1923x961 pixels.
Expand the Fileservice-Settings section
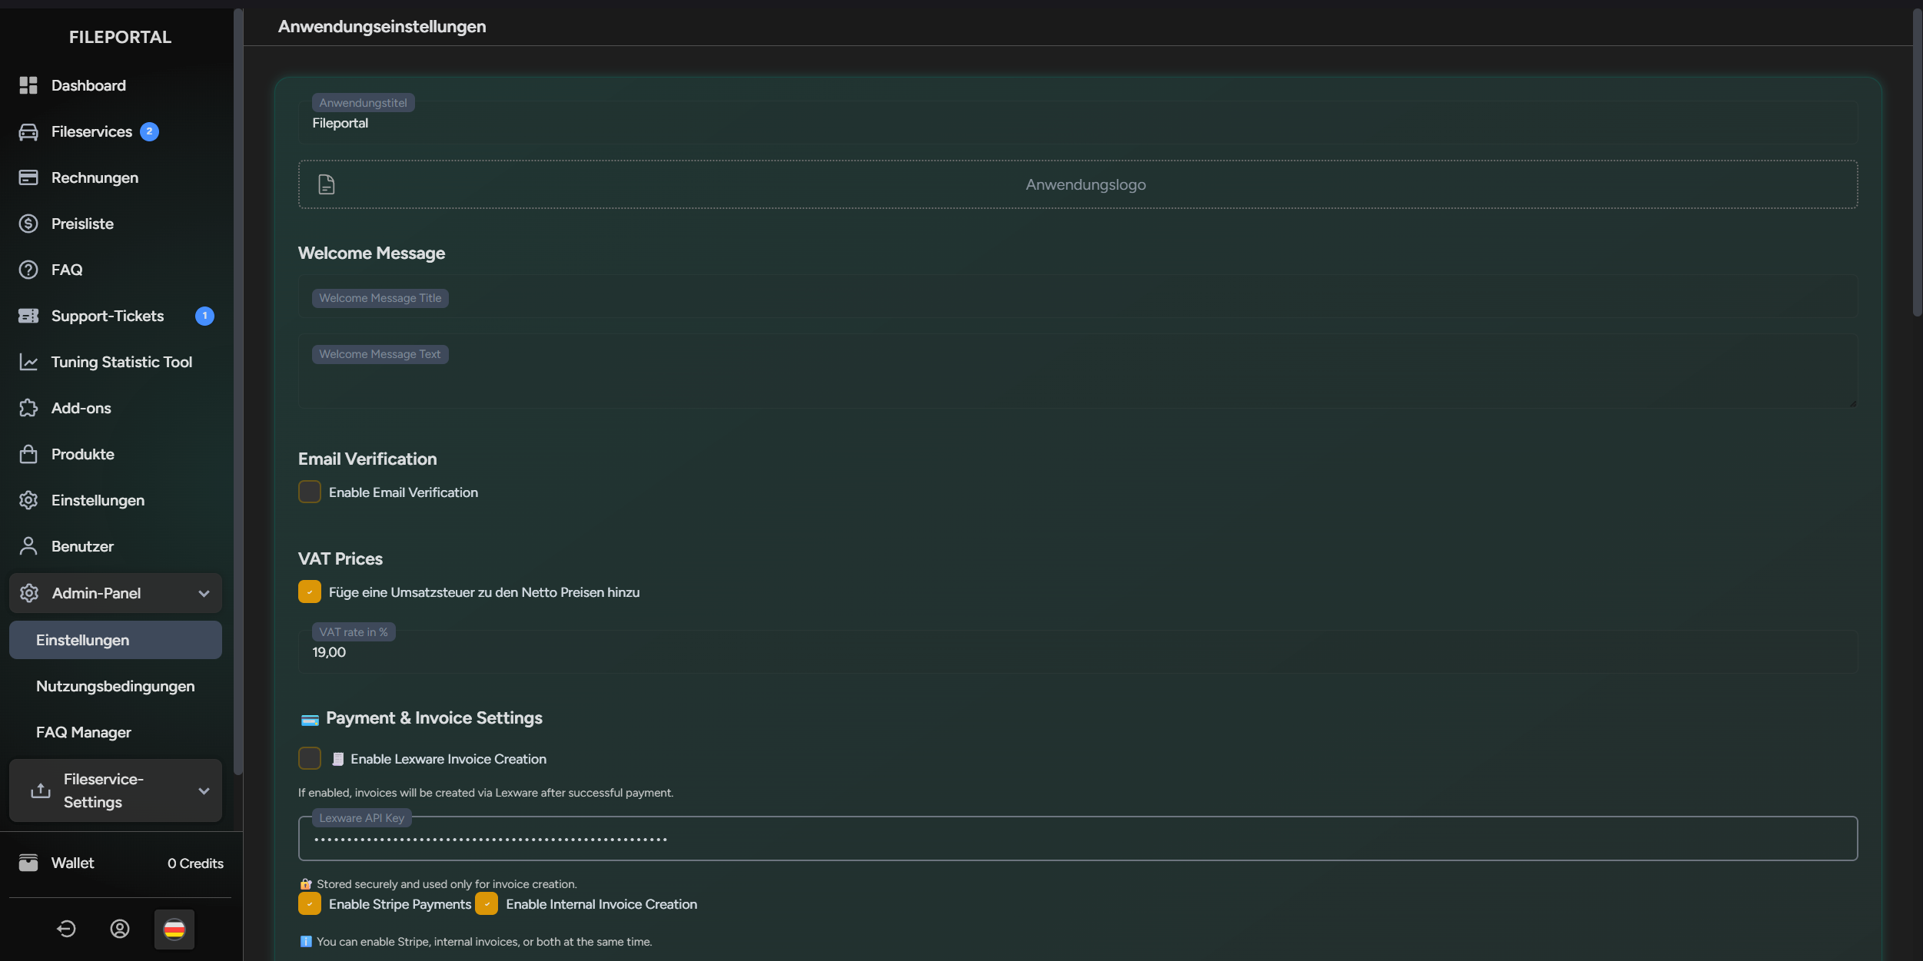[x=203, y=790]
